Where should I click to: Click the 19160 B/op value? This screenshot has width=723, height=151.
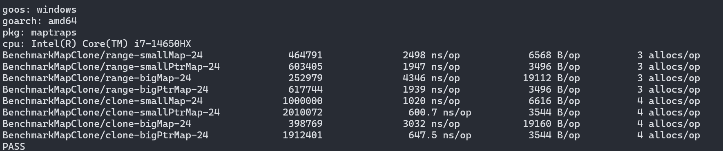pyautogui.click(x=551, y=124)
